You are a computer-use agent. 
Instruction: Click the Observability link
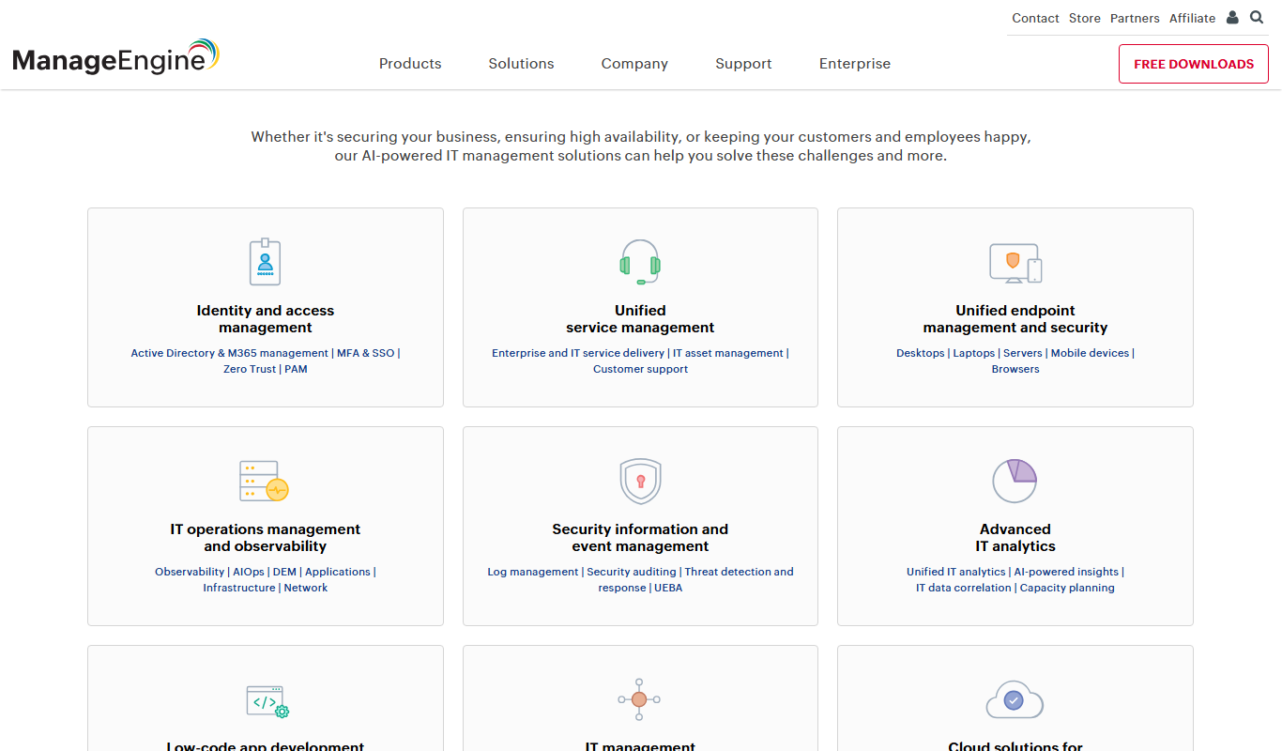(190, 572)
